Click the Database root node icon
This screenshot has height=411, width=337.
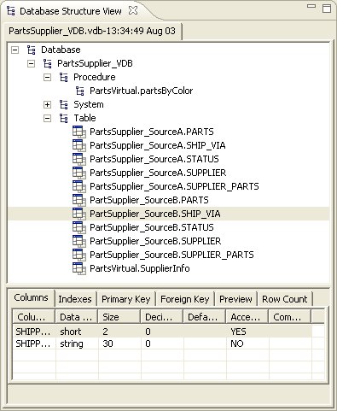pos(32,50)
